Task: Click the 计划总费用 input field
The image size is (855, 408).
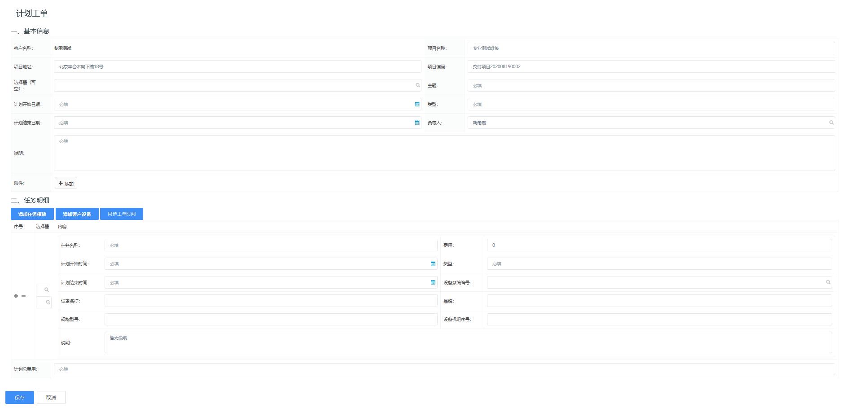Action: click(x=444, y=369)
